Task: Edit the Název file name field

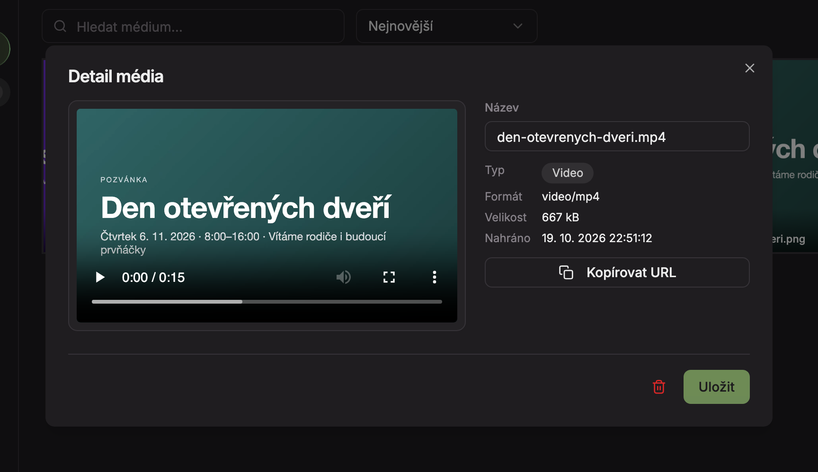Action: tap(617, 137)
